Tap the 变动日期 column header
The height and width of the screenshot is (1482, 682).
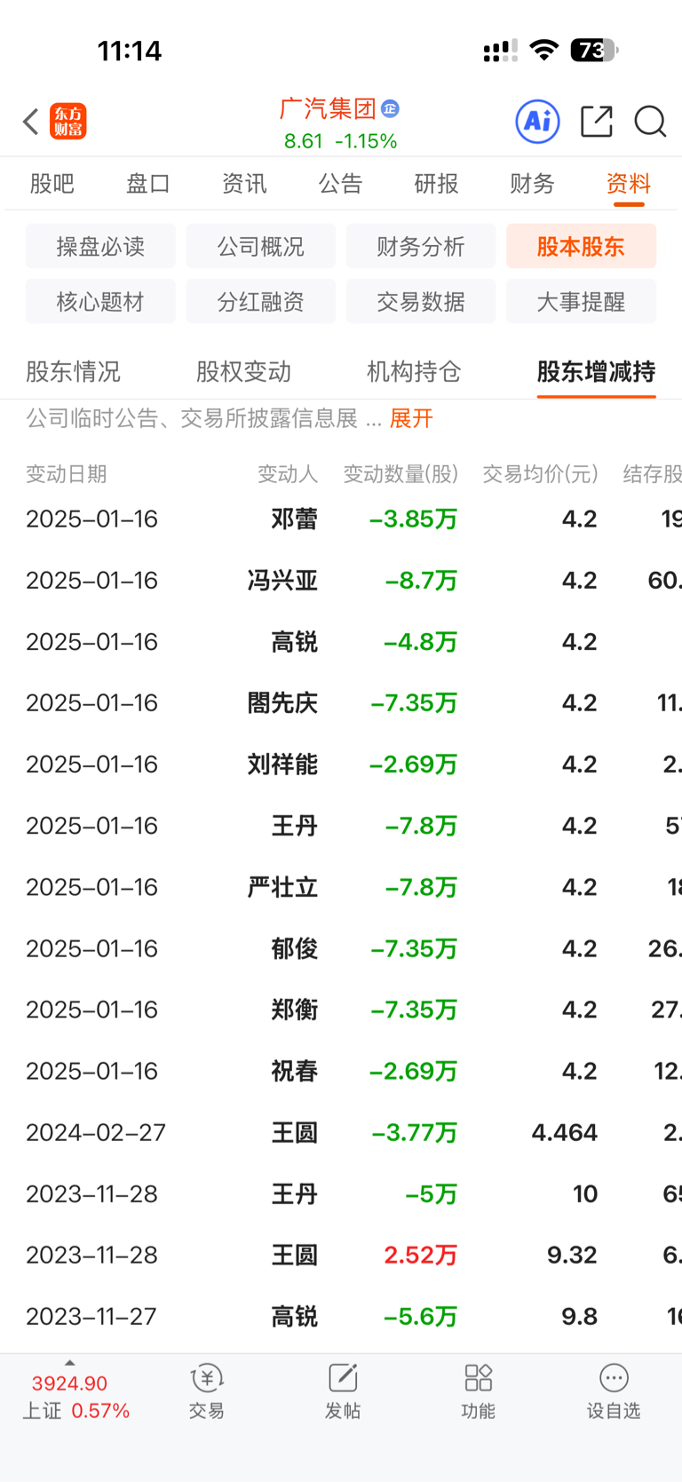click(67, 474)
